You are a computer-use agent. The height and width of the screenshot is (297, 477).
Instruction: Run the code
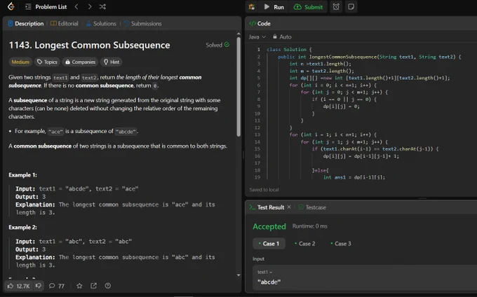pos(274,7)
